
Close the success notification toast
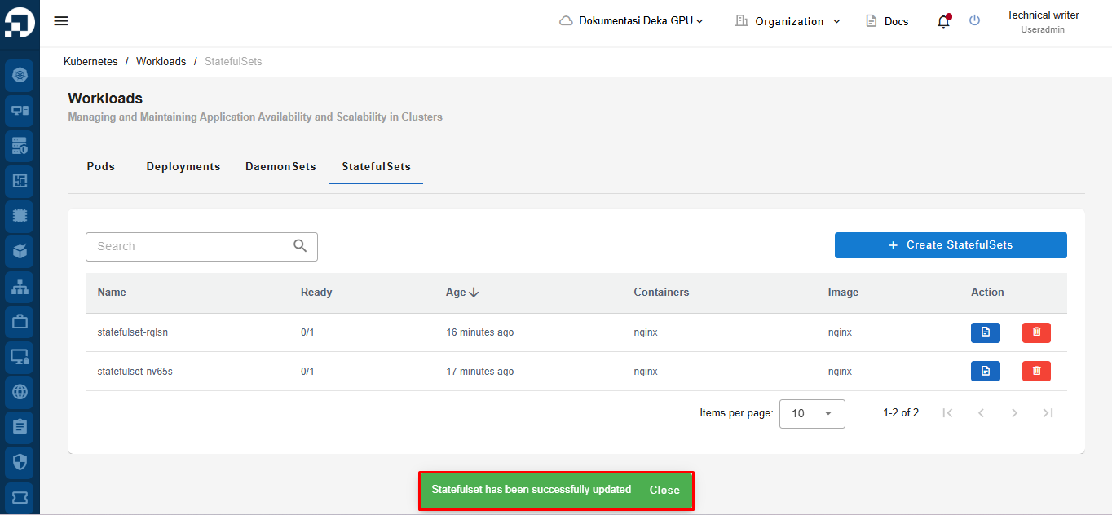pyautogui.click(x=664, y=491)
